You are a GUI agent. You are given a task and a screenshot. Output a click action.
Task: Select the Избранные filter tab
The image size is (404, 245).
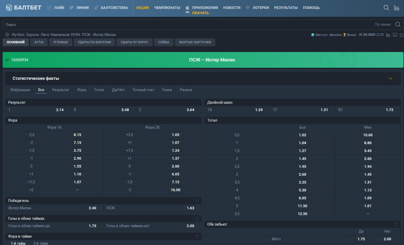coord(20,90)
